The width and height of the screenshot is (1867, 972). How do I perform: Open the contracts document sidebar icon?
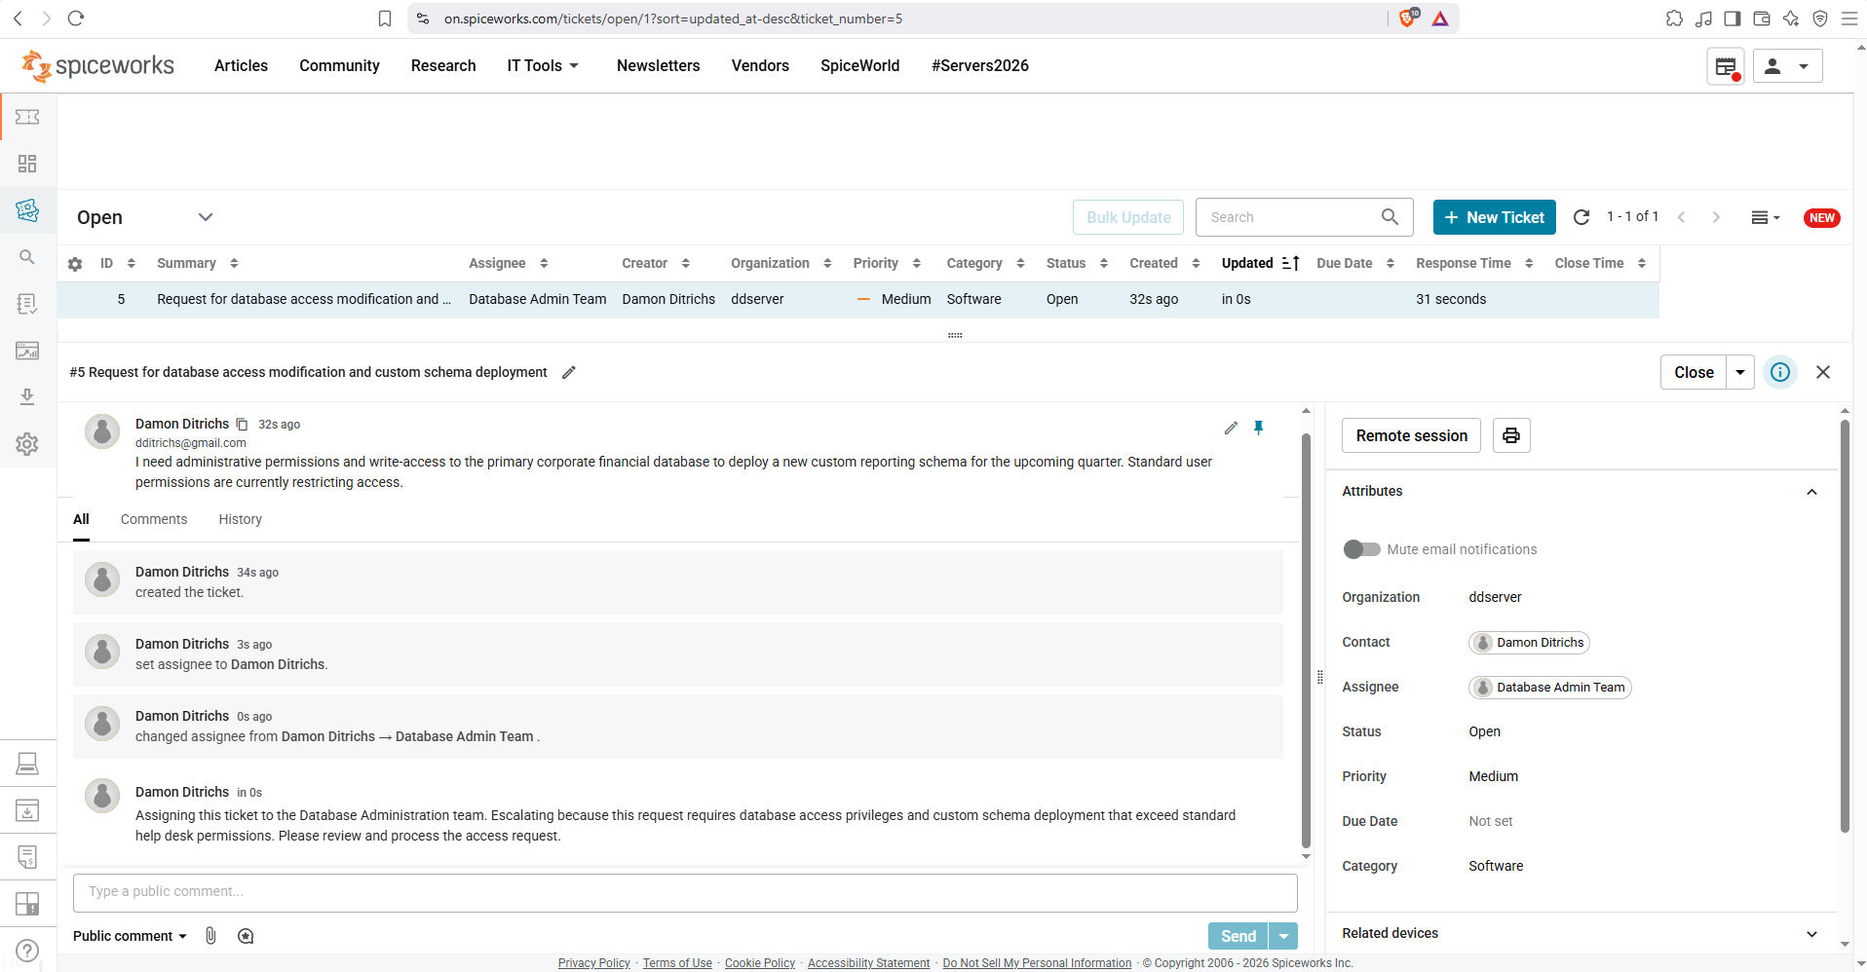(27, 857)
